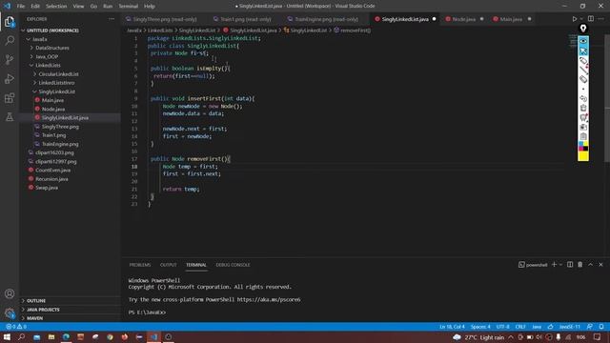Select the highlighter tool in pen toolbar

pos(583,61)
